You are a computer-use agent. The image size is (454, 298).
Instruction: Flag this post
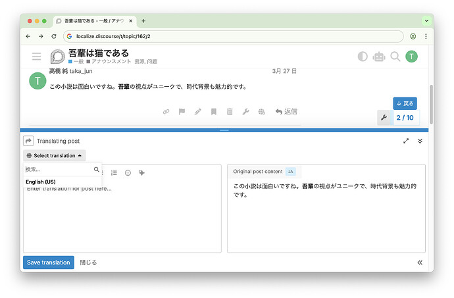coord(182,111)
